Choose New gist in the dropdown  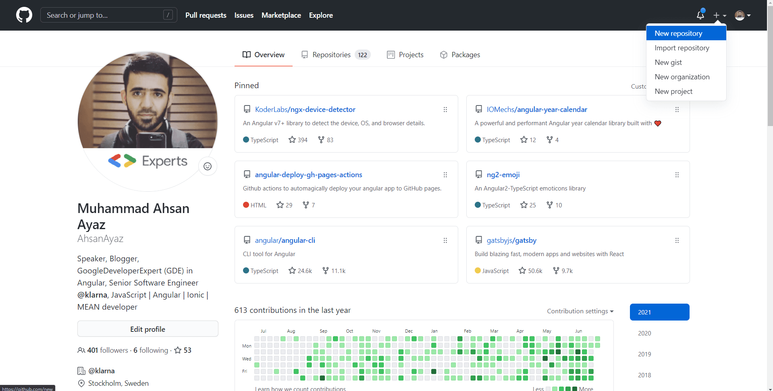pos(686,62)
